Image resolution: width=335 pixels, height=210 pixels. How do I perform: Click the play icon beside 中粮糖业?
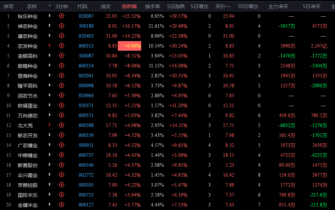pyautogui.click(x=61, y=155)
